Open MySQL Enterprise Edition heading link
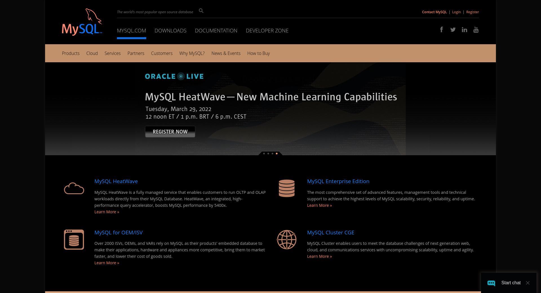541x293 pixels. [338, 181]
